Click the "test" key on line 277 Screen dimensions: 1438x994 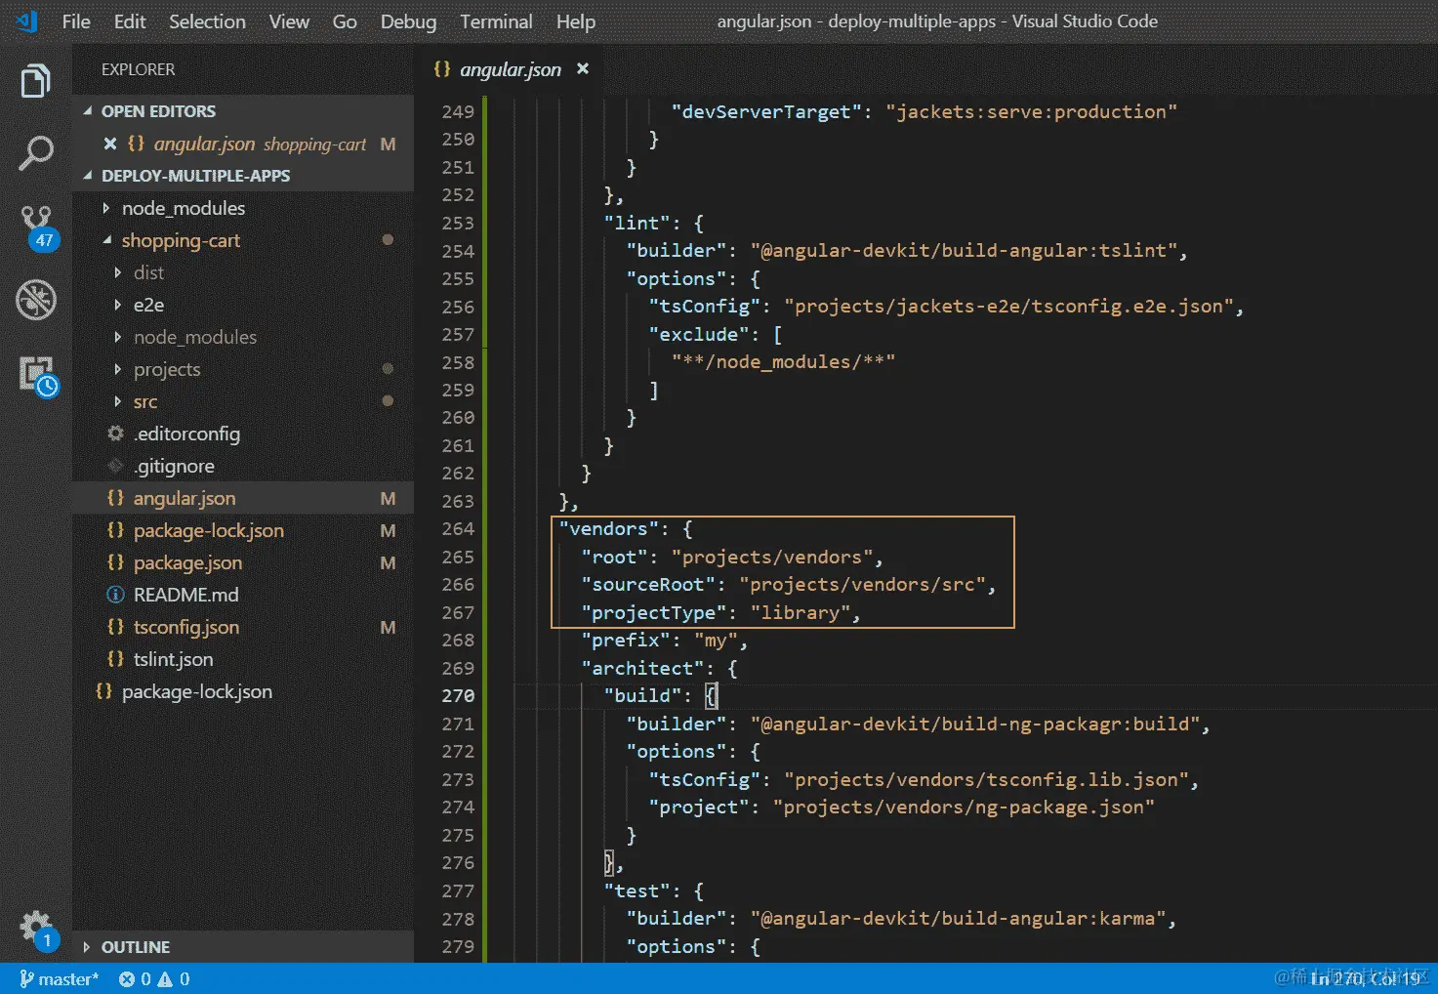(x=637, y=890)
